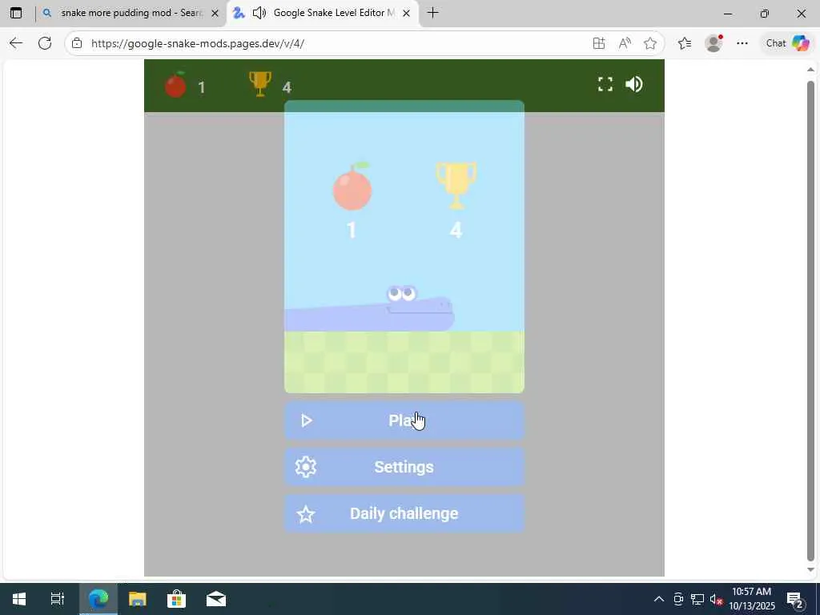820x615 pixels.
Task: Click the apple score icon in the green header
Action: [175, 84]
